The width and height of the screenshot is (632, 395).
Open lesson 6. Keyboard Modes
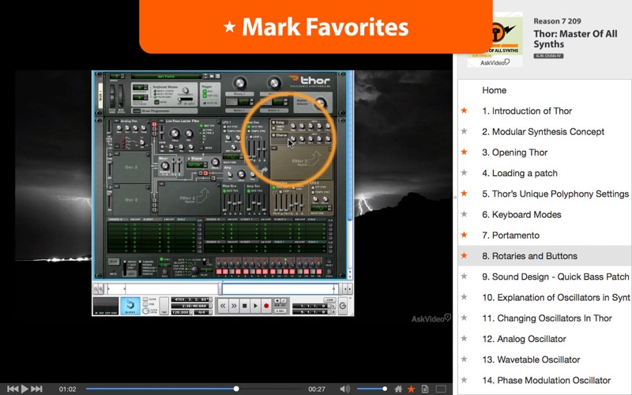click(521, 214)
